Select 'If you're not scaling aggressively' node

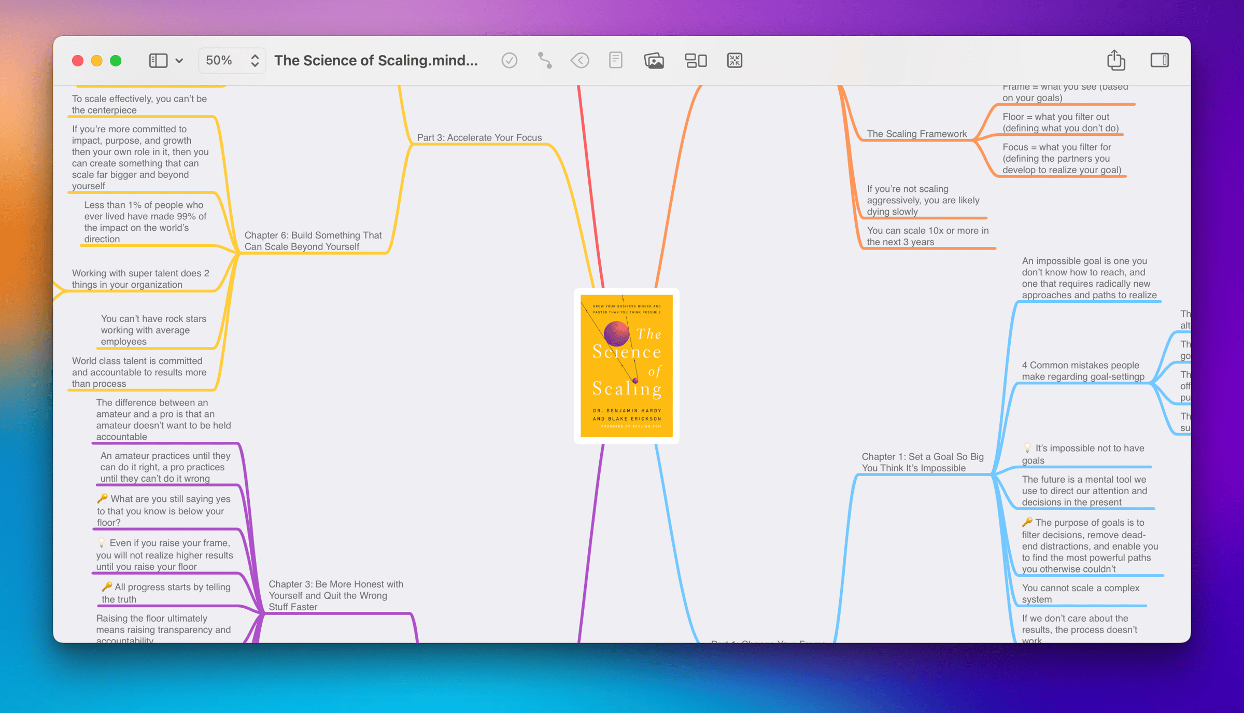(923, 200)
